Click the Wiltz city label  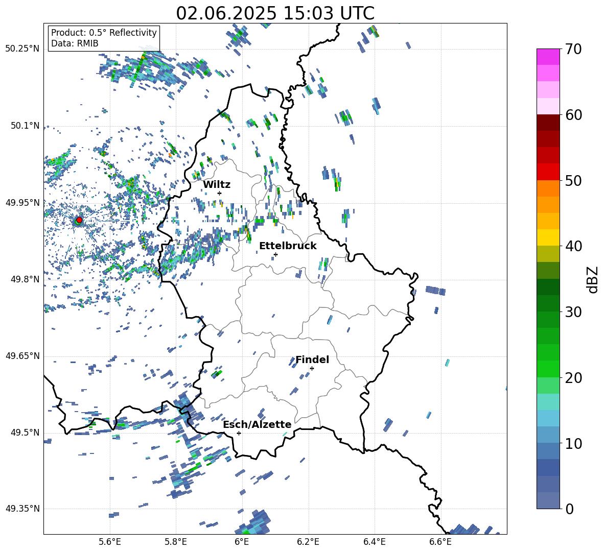[x=217, y=185]
